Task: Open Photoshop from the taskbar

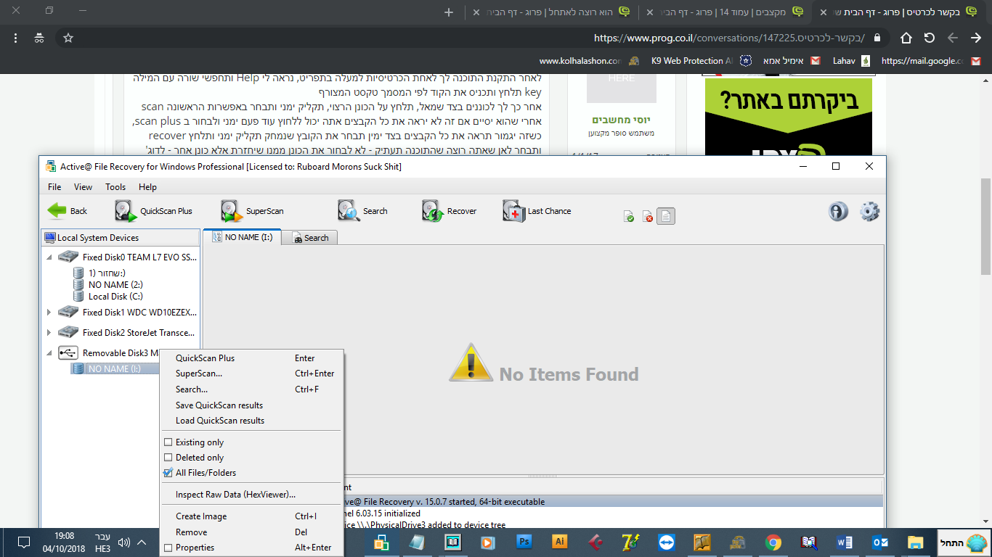Action: pos(524,542)
